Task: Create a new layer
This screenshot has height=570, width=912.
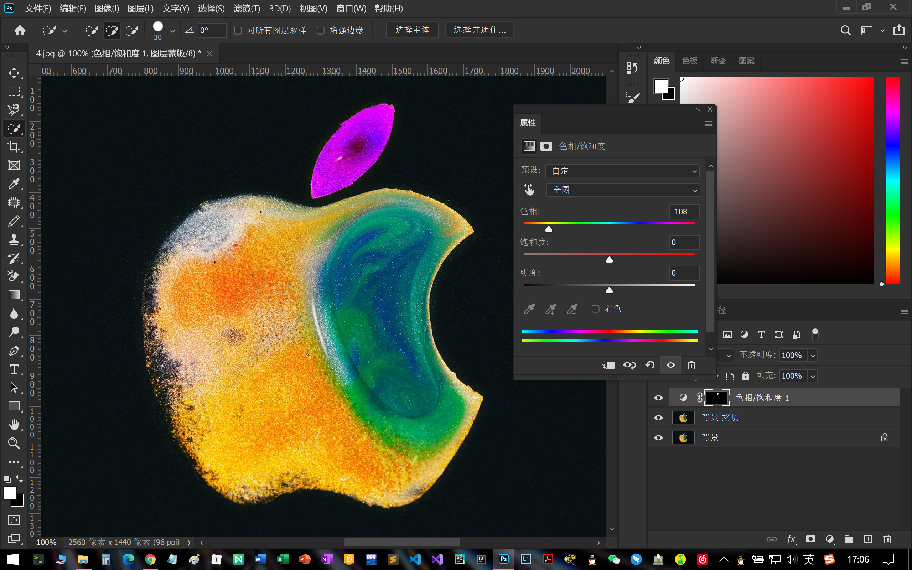Action: coord(868,539)
